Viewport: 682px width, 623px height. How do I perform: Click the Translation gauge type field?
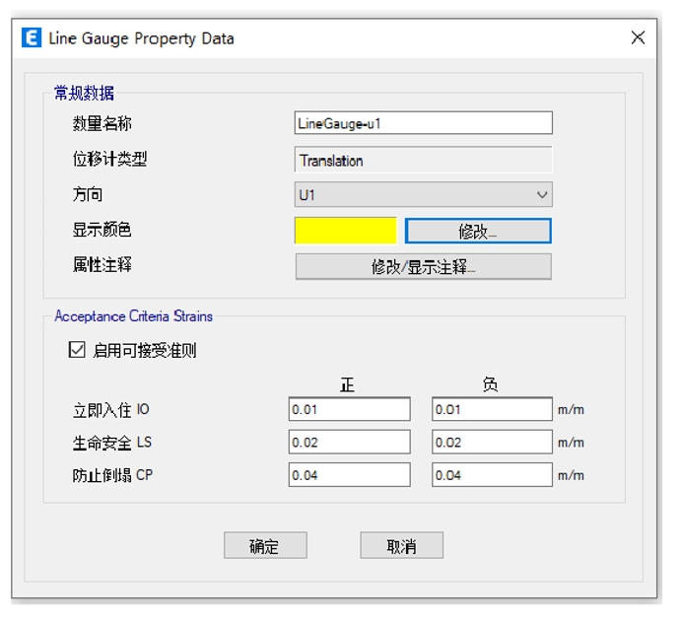423,160
